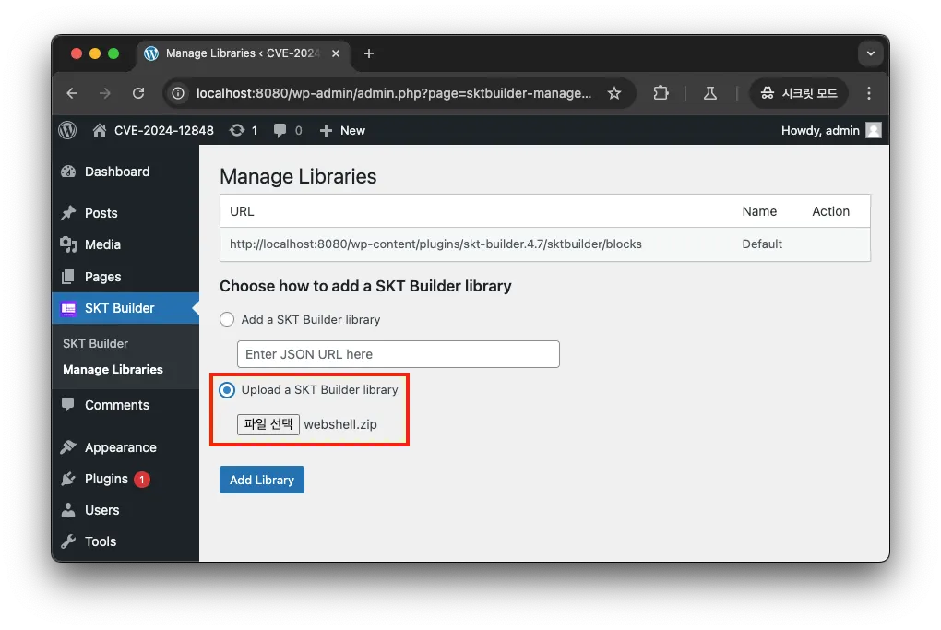Click the Action column header
Screen dimensions: 941x630
(x=830, y=211)
